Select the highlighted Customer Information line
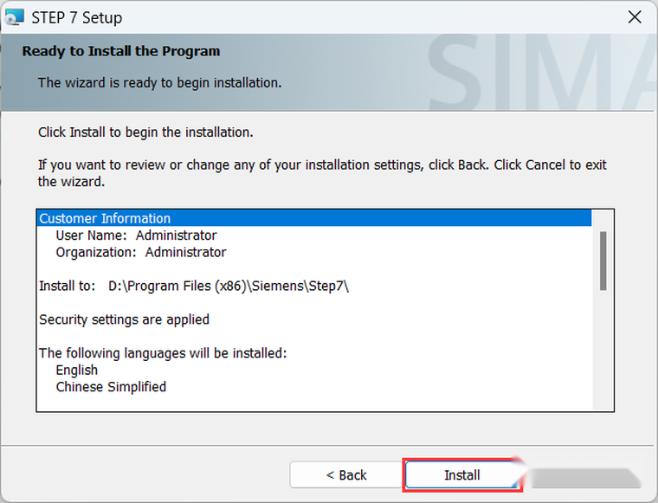The image size is (658, 503). pyautogui.click(x=314, y=218)
